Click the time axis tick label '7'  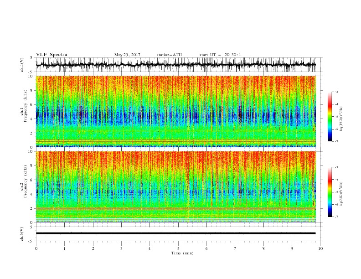235,248
